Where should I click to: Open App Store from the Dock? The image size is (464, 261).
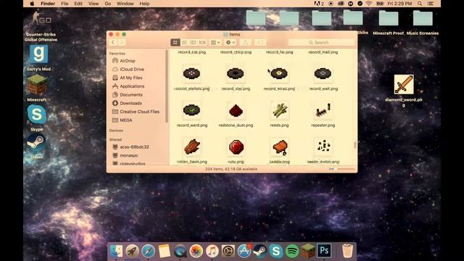244,251
